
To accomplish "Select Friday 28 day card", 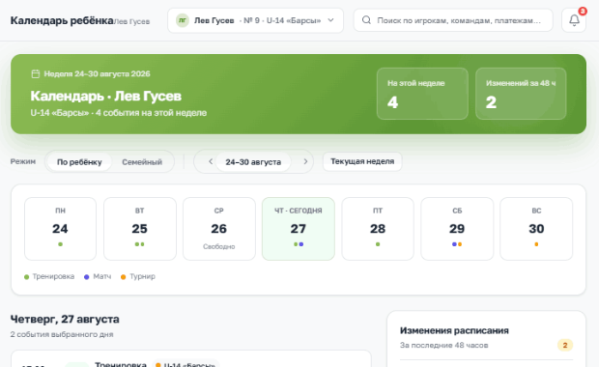I will [x=378, y=229].
